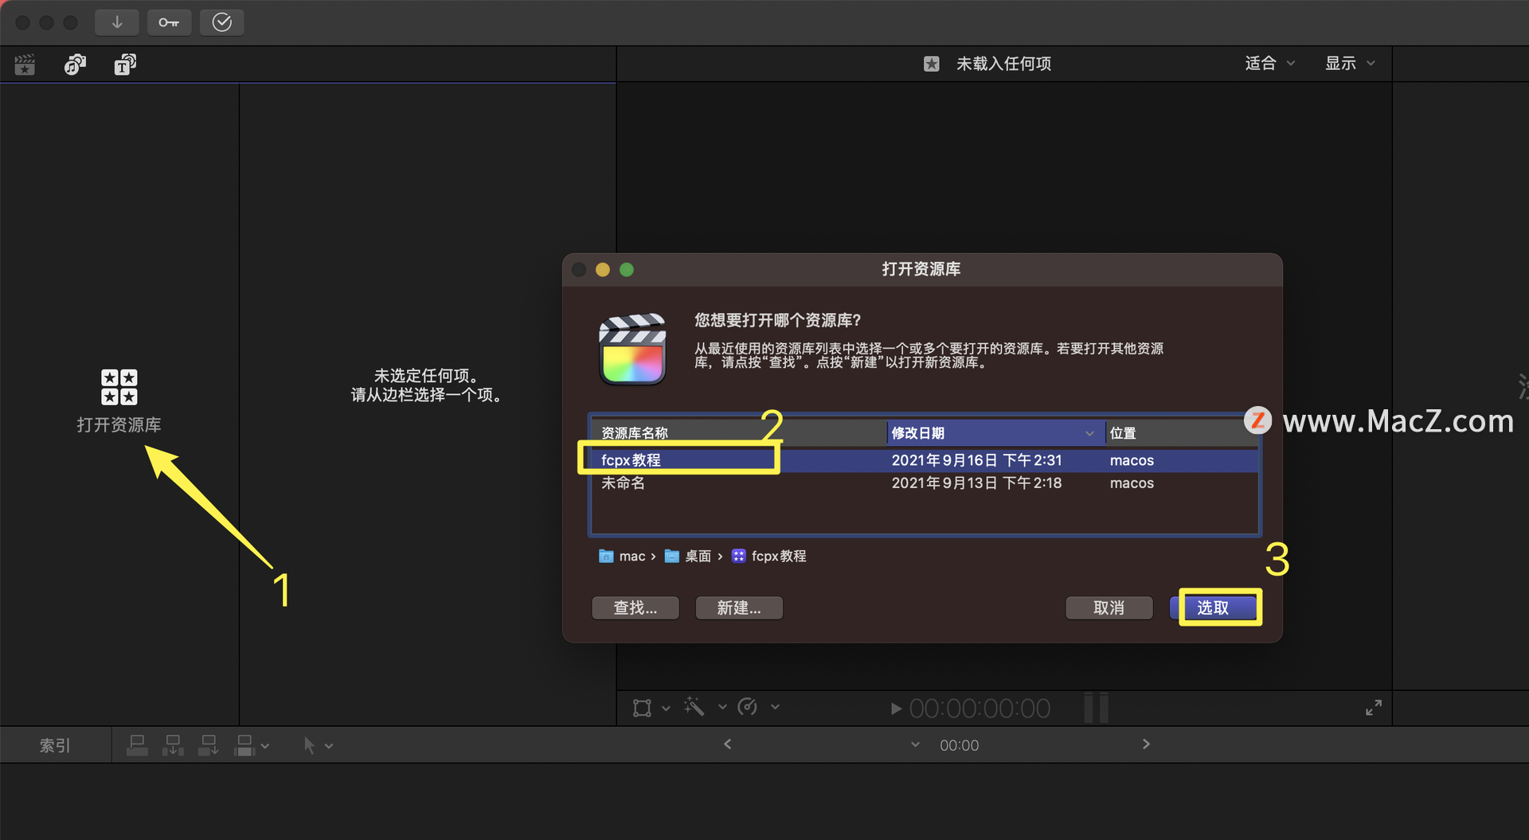Screen dimensions: 1529x840
Task: Click the connect clip edit icon
Action: coord(137,745)
